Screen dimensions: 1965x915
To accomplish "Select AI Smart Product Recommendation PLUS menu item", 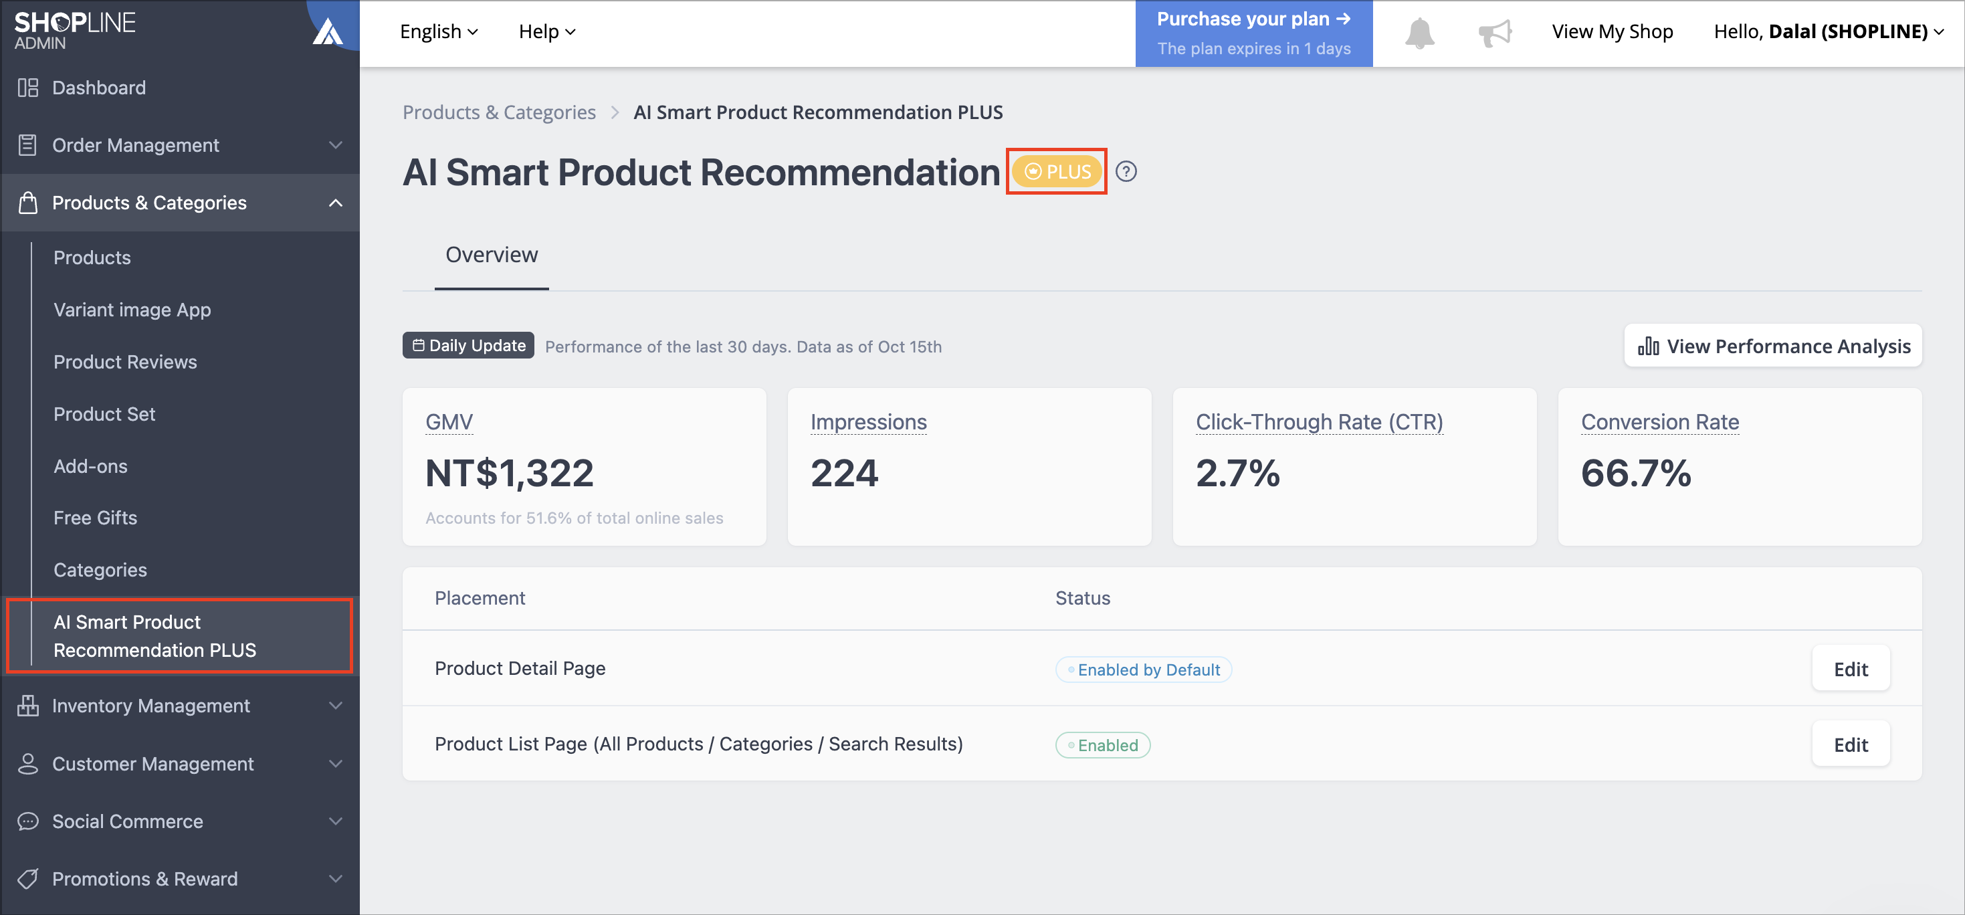I will tap(180, 637).
